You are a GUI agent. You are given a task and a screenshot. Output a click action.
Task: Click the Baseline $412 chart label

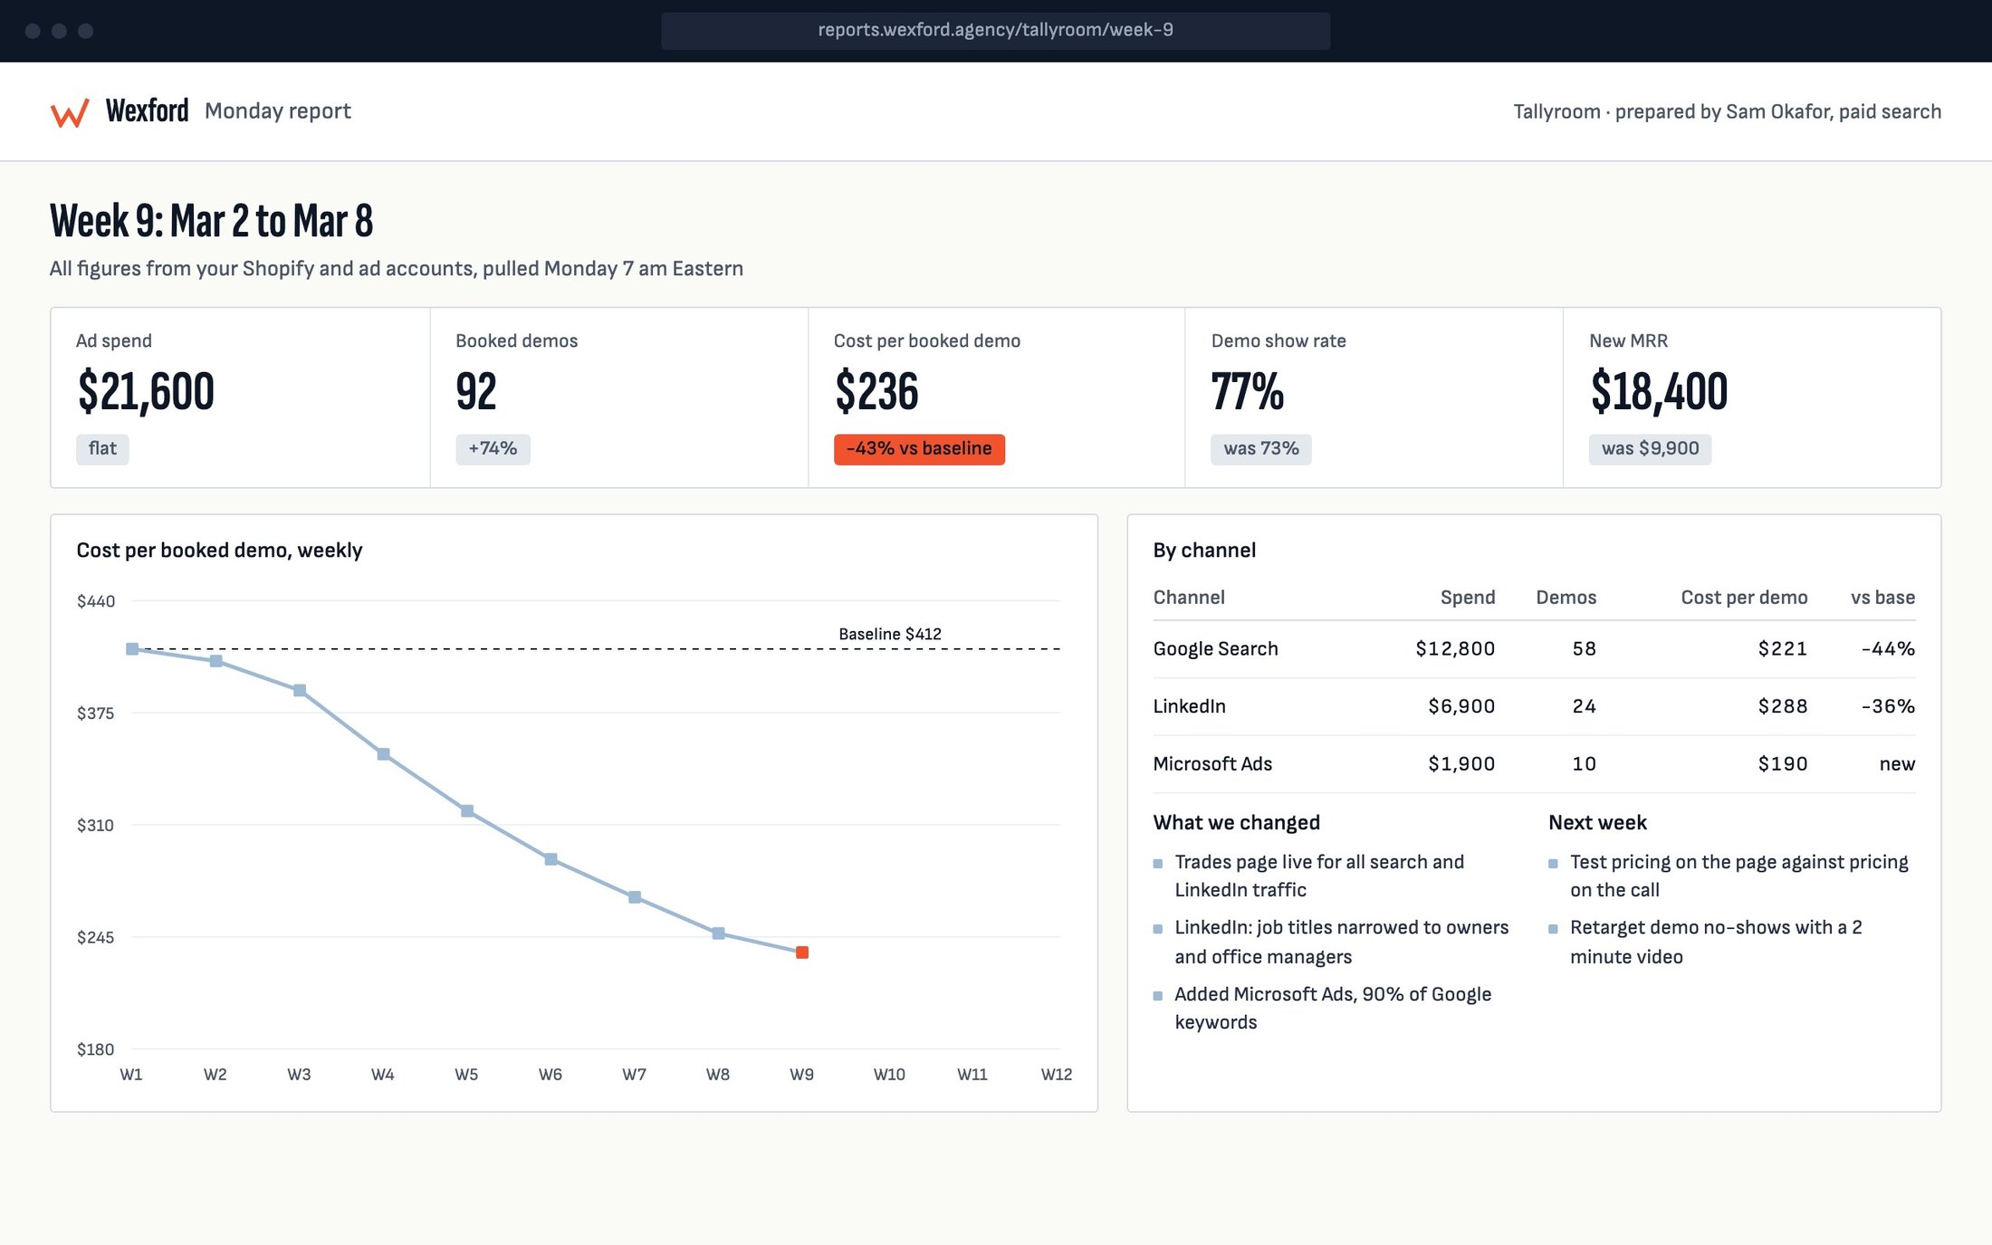coord(890,634)
